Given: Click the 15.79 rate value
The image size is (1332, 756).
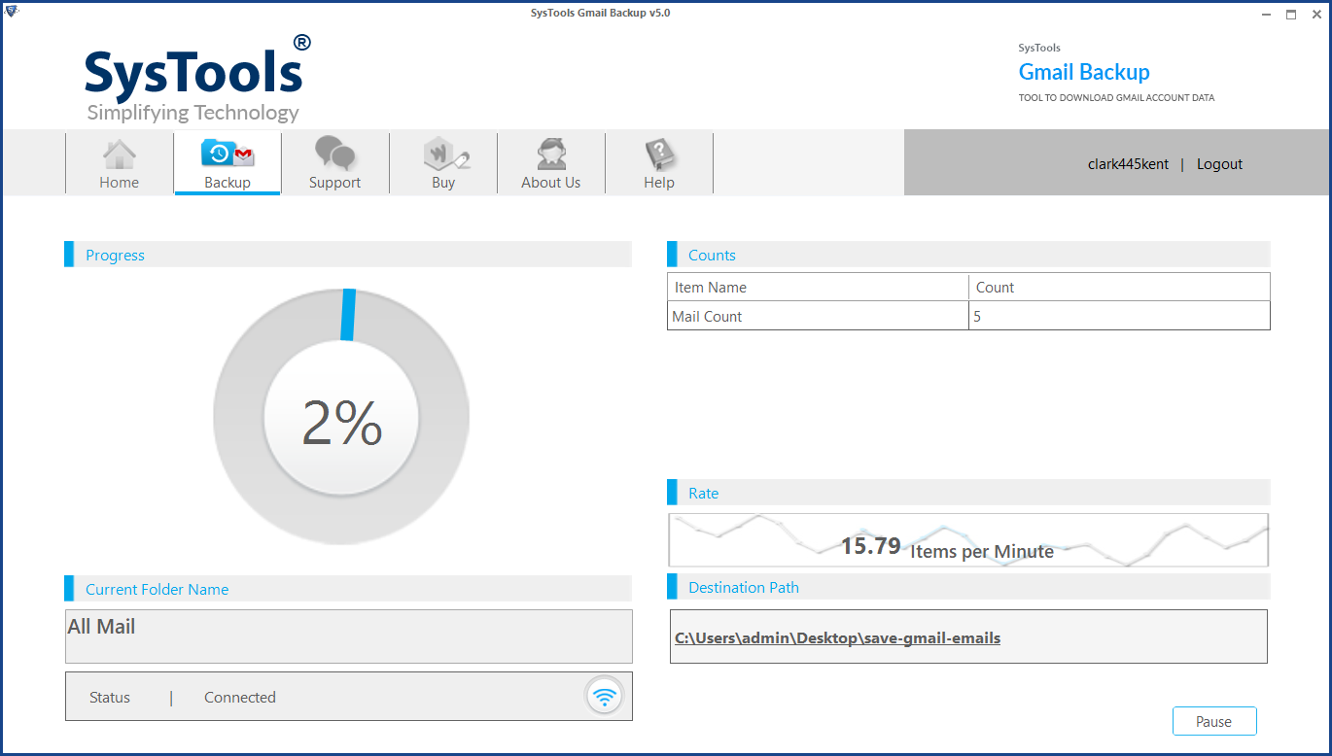Looking at the screenshot, I should (x=870, y=546).
